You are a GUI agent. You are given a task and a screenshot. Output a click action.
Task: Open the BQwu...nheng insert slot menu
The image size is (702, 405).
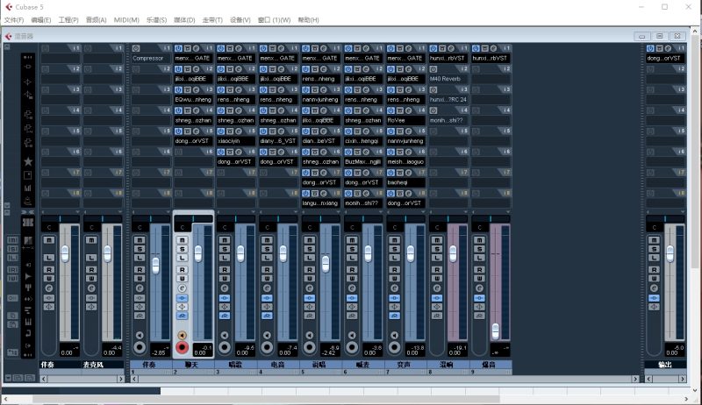click(193, 100)
